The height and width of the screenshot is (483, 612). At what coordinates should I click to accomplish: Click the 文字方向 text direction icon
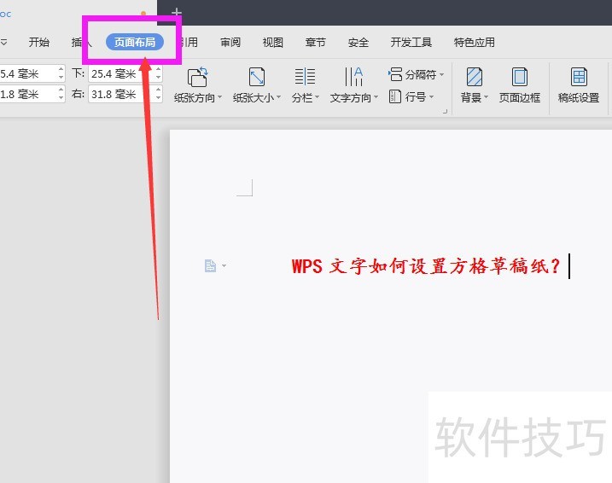354,77
